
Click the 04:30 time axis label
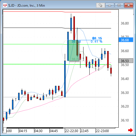click(39, 131)
